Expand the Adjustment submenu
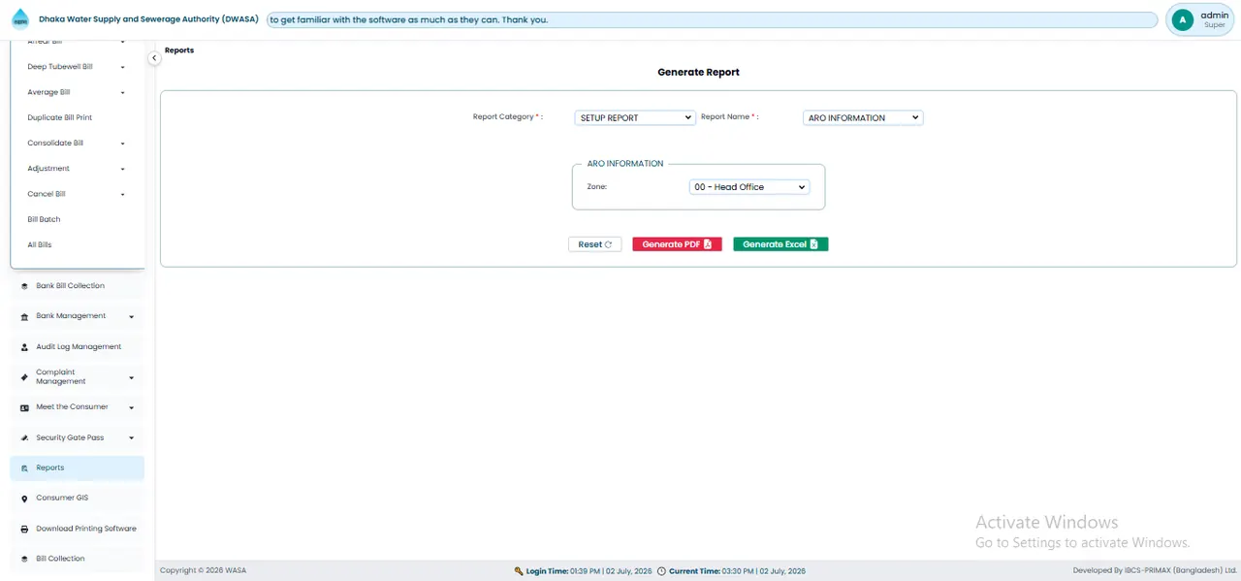 pyautogui.click(x=123, y=169)
